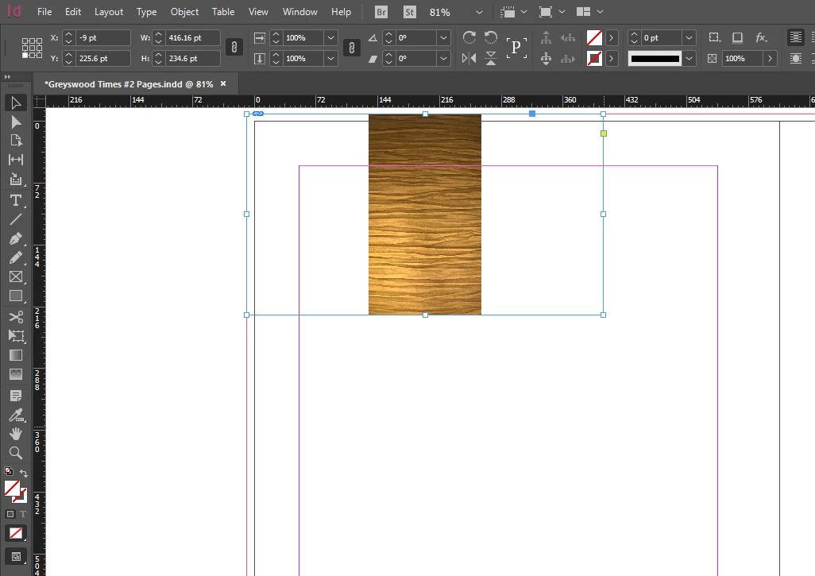The width and height of the screenshot is (815, 576).
Task: Open Adobe Stock with St icon
Action: 410,12
